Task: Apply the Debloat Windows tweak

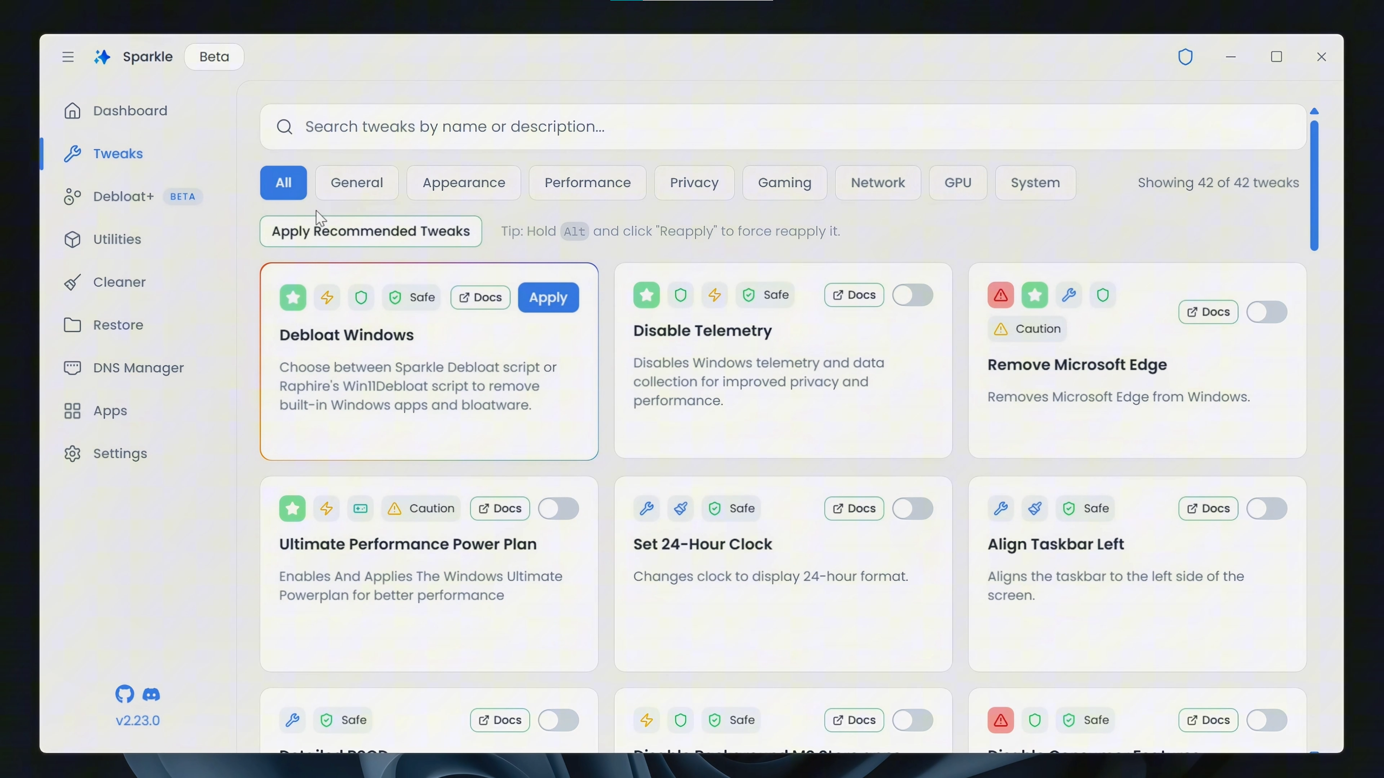Action: 548,297
